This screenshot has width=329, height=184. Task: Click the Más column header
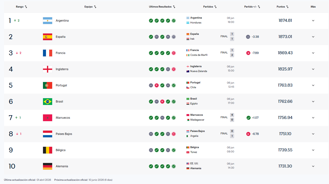click(x=313, y=7)
